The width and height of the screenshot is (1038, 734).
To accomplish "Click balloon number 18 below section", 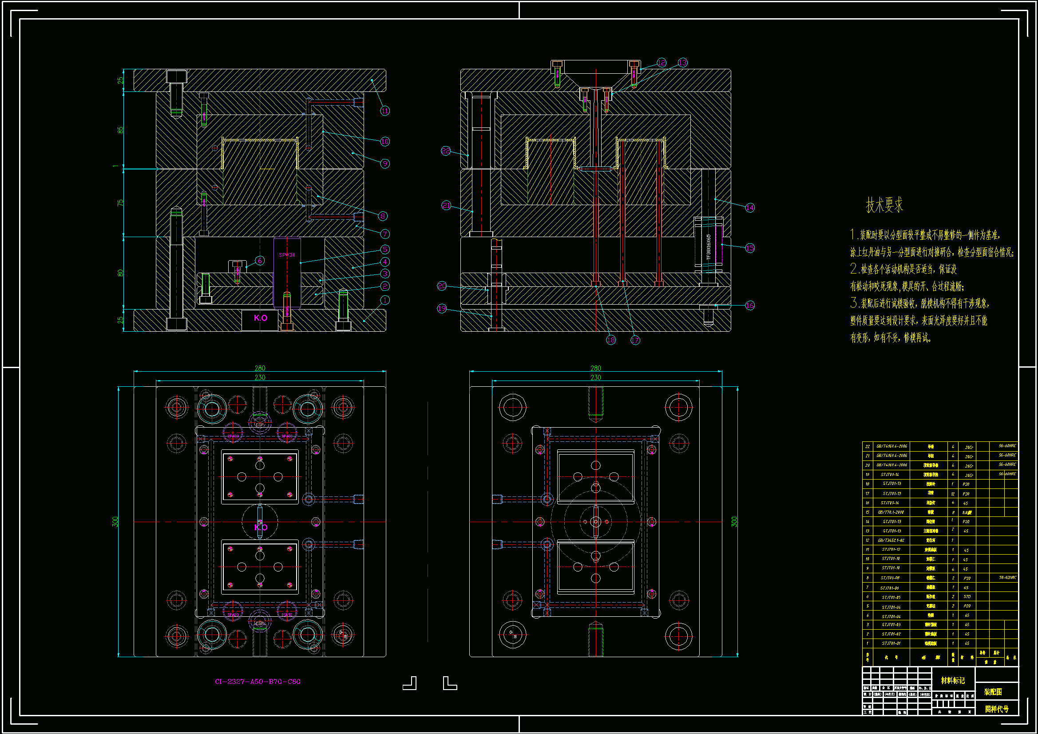I will point(611,340).
